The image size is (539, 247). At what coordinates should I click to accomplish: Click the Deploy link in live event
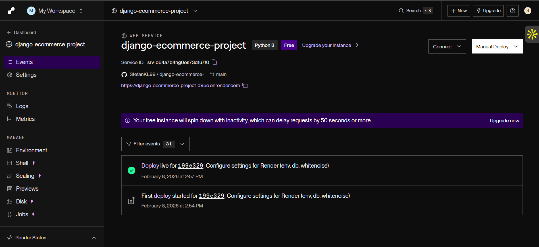click(x=150, y=166)
